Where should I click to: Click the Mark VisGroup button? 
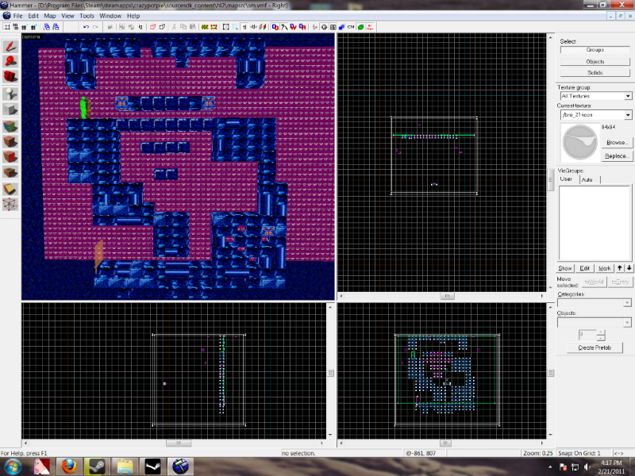(x=605, y=268)
